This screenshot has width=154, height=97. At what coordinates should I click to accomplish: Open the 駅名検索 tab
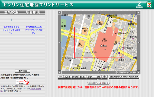pyautogui.click(x=33, y=12)
